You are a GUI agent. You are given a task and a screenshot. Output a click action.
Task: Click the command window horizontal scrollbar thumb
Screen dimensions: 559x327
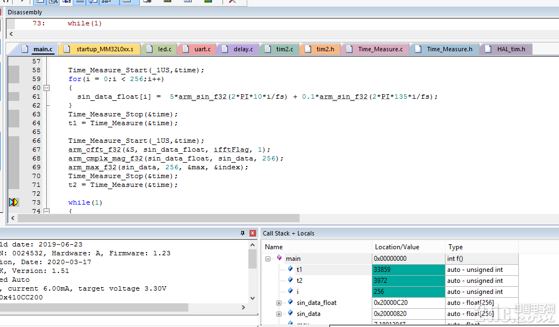94,307
